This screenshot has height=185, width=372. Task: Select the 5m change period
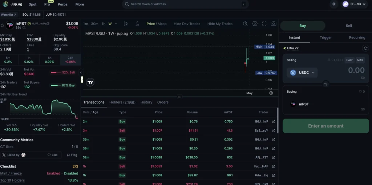pyautogui.click(x=8, y=60)
